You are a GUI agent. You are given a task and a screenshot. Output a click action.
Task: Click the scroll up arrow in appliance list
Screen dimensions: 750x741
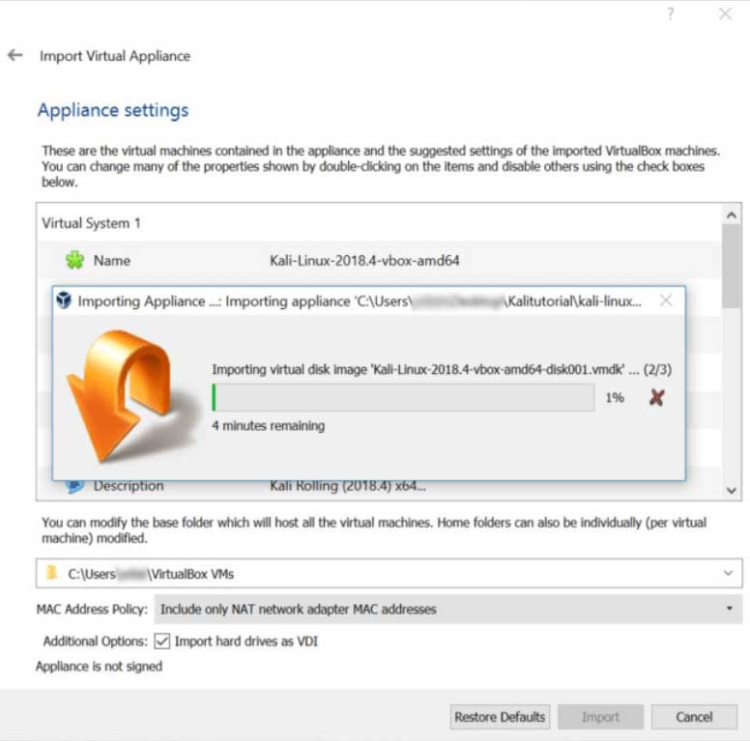pyautogui.click(x=732, y=215)
